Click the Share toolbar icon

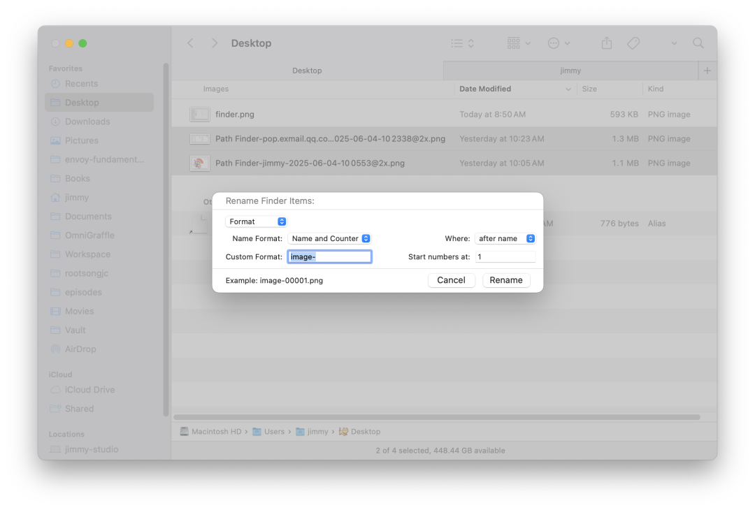coord(607,43)
